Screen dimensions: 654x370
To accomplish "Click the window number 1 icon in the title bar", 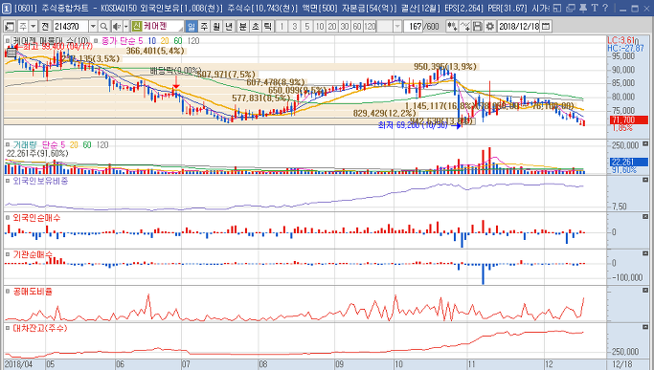I will (x=7, y=8).
